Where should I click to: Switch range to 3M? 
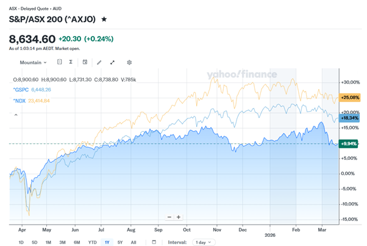point(62,242)
